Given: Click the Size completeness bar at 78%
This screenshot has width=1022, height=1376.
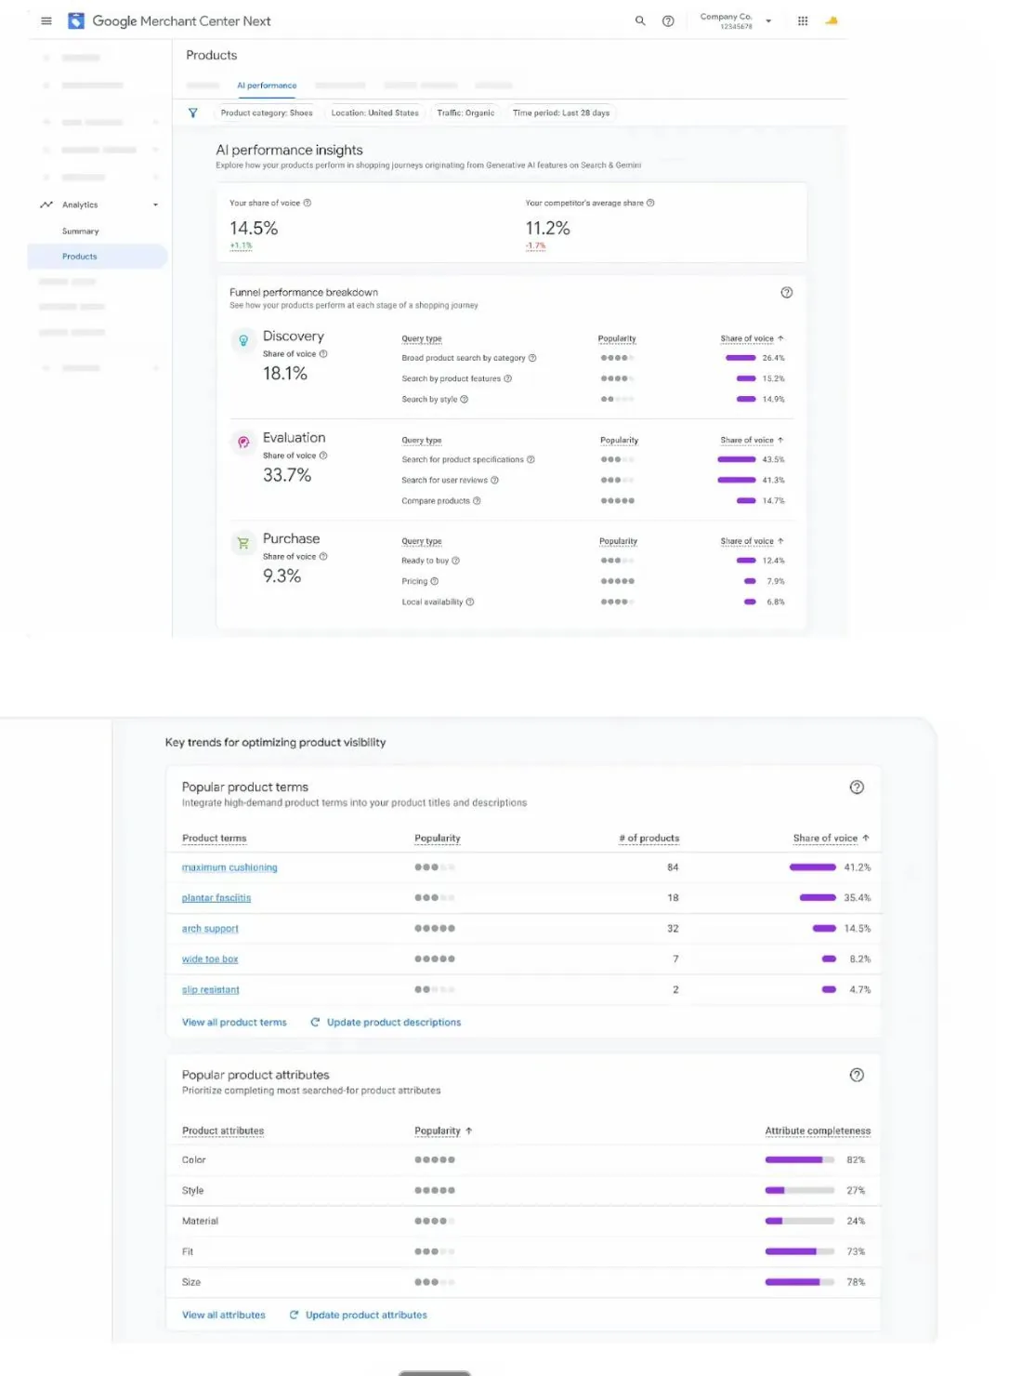Looking at the screenshot, I should point(799,1282).
